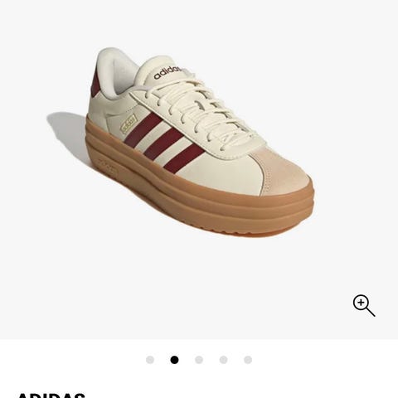Click the magnifier zoom-in icon

(x=364, y=305)
